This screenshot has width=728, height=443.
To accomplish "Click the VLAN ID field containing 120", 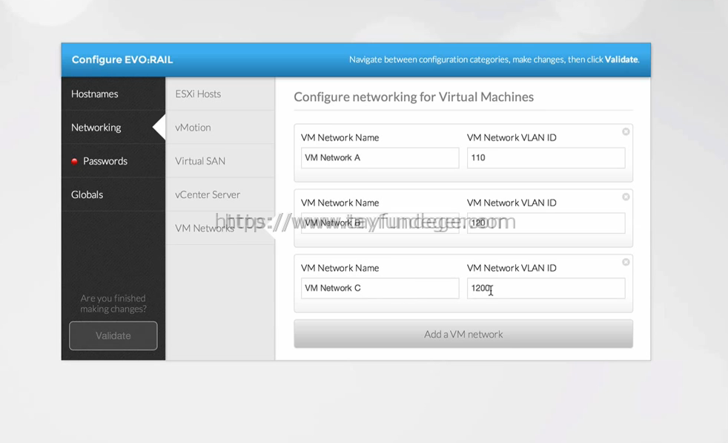I will 546,223.
